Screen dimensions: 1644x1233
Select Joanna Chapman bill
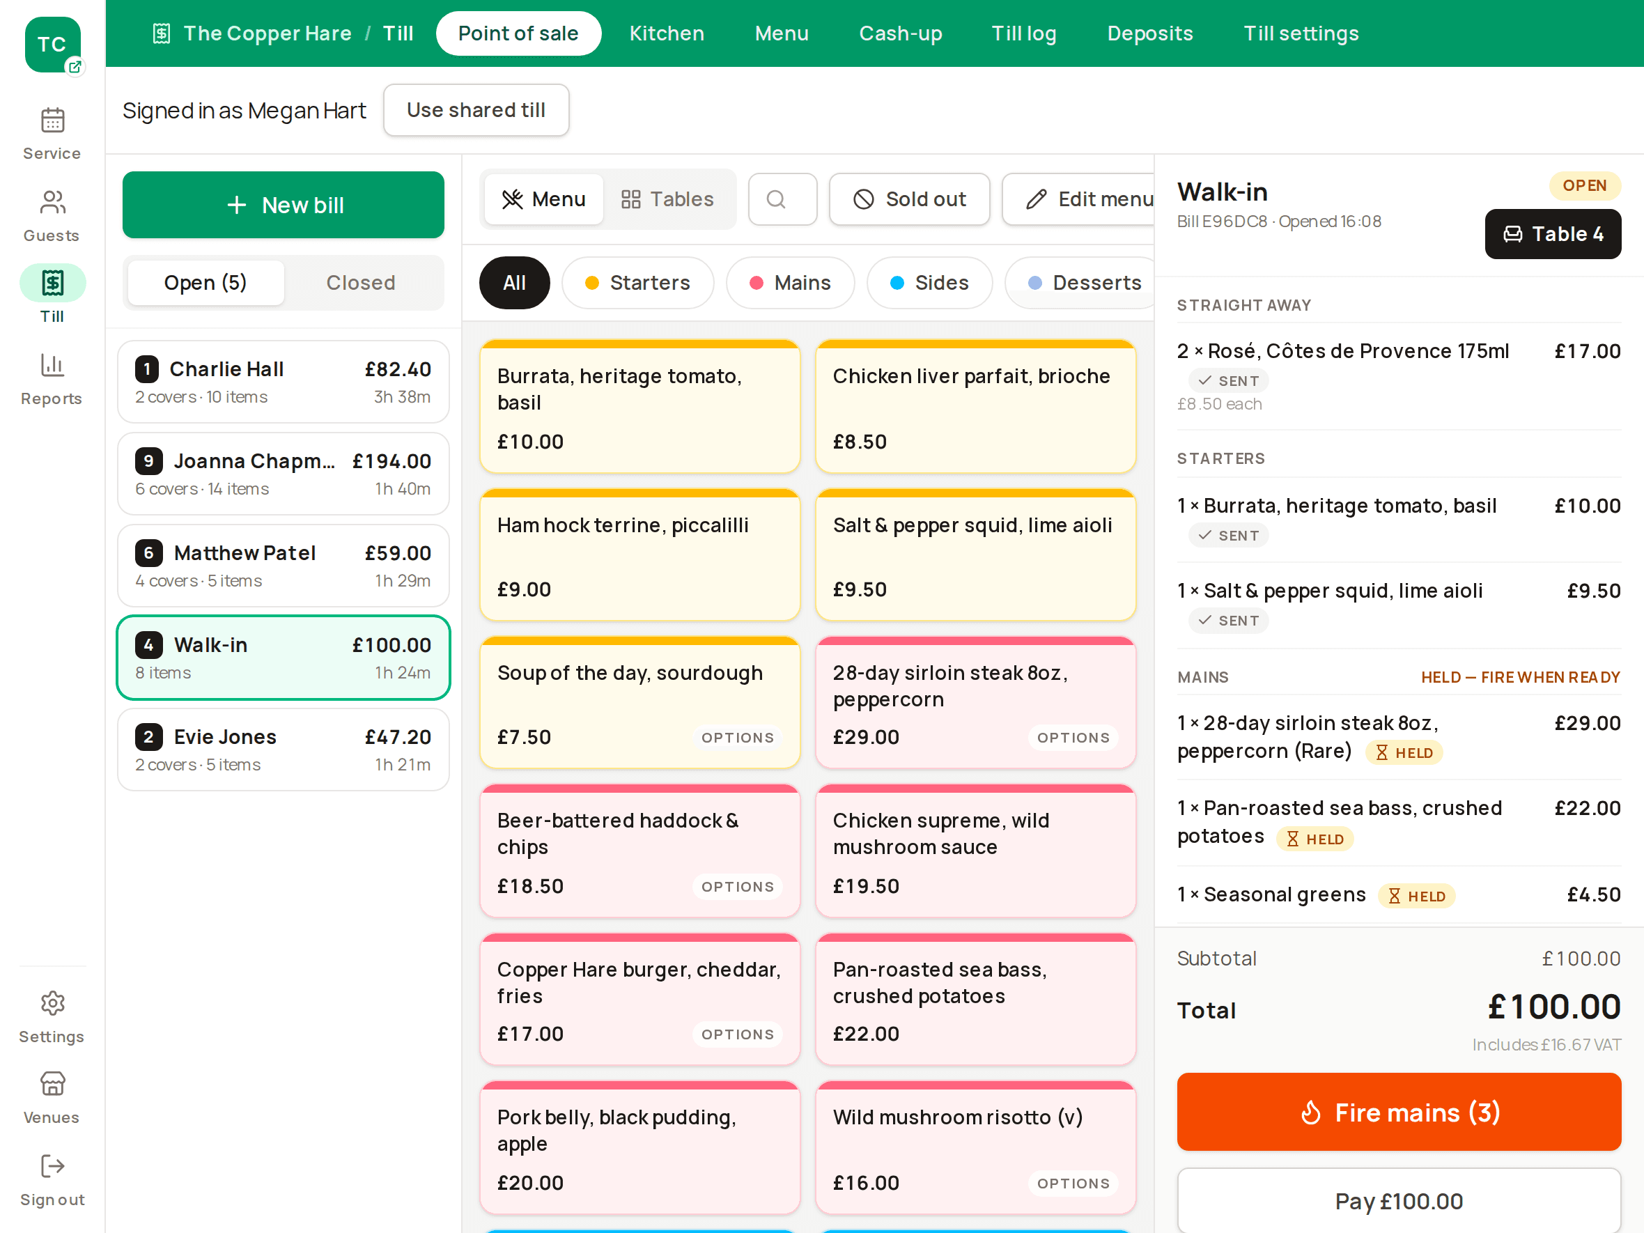click(283, 474)
